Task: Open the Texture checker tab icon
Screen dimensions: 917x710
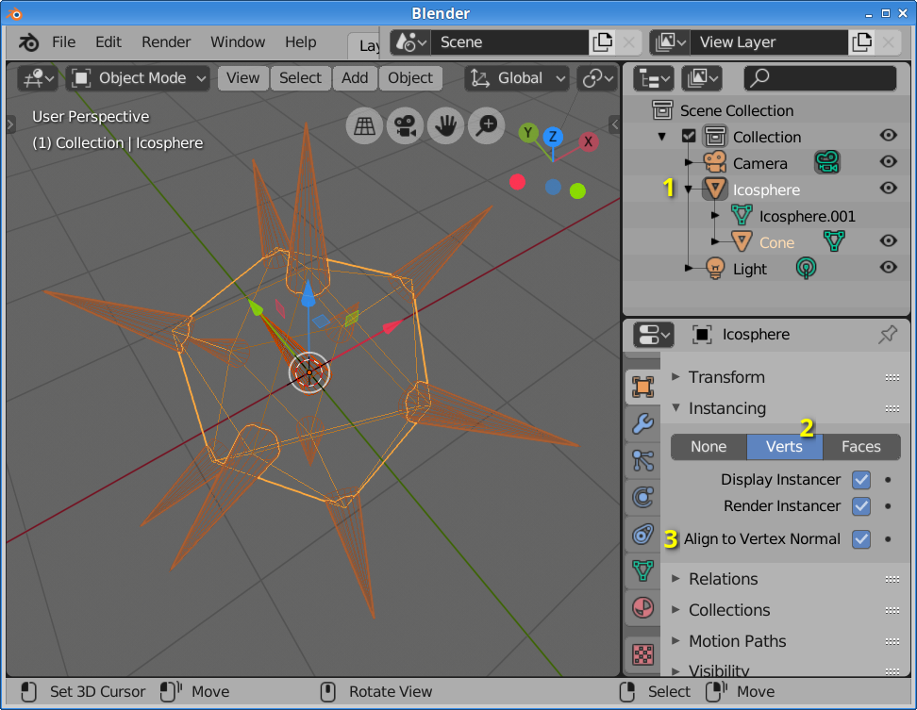Action: click(642, 654)
